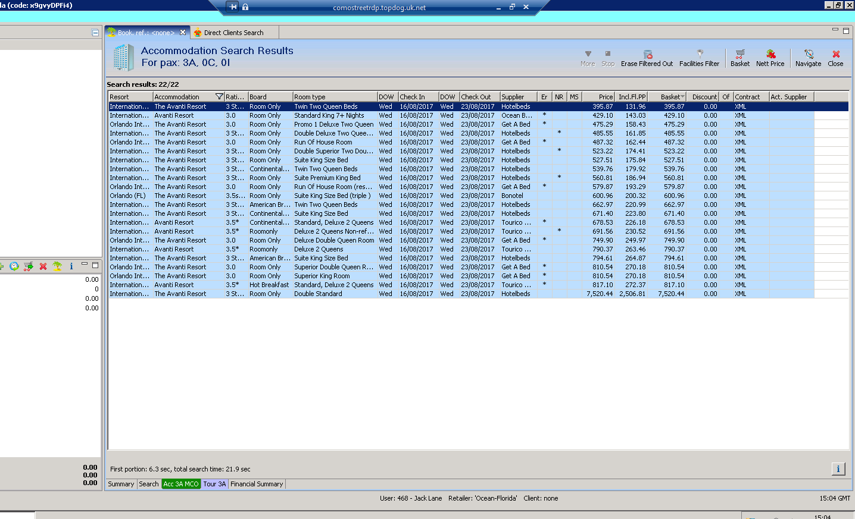Viewport: 855px width, 519px height.
Task: Click the red X delete icon in left panel
Action: (43, 266)
